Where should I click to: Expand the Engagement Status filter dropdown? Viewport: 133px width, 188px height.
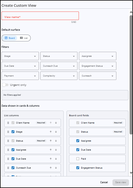[x=97, y=66]
